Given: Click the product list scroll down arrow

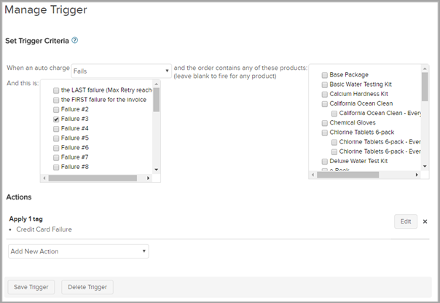Looking at the screenshot, I should coord(425,166).
